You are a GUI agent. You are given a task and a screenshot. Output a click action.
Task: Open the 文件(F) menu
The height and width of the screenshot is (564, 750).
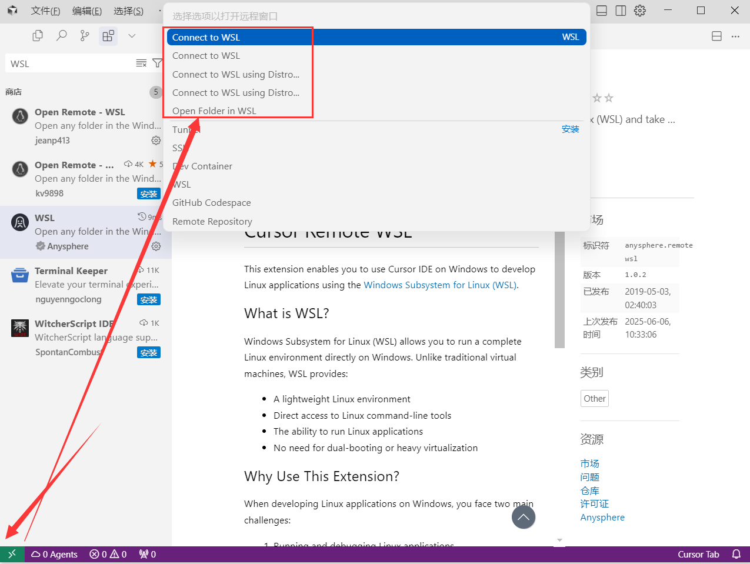[x=45, y=11]
